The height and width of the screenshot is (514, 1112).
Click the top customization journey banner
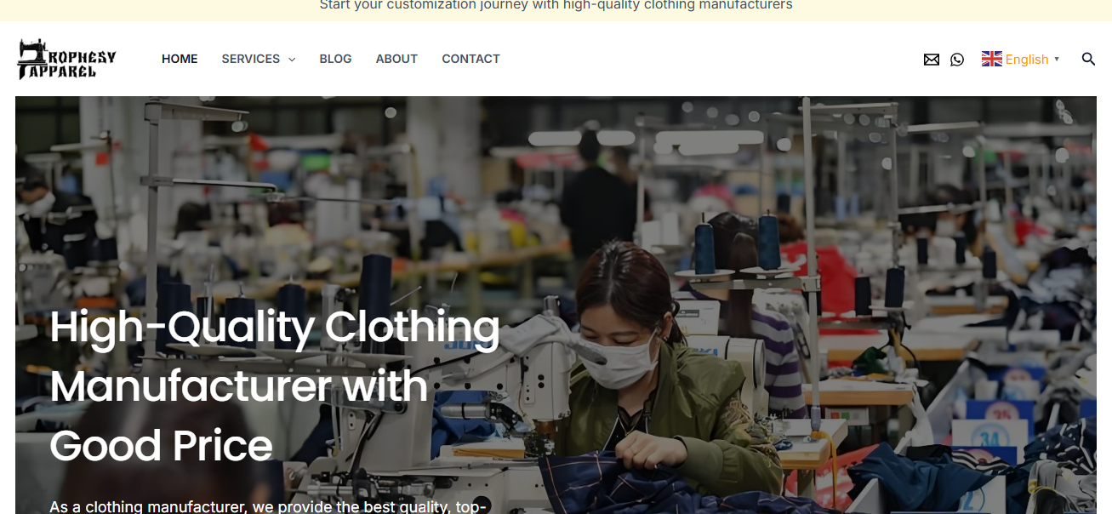pos(556,6)
